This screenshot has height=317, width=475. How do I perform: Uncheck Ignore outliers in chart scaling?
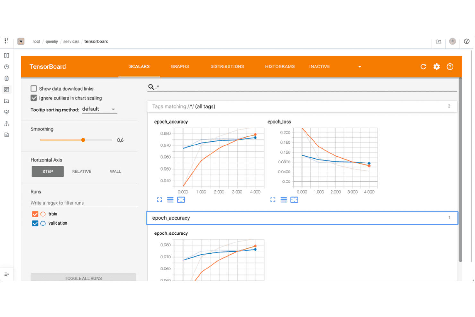point(34,98)
